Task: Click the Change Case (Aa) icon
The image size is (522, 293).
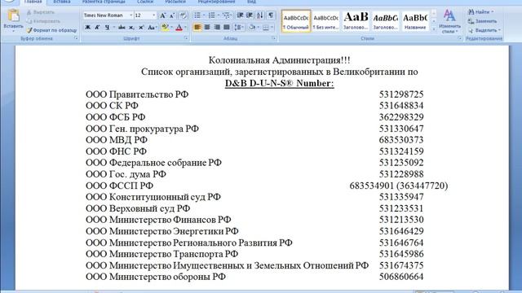Action: pyautogui.click(x=152, y=27)
